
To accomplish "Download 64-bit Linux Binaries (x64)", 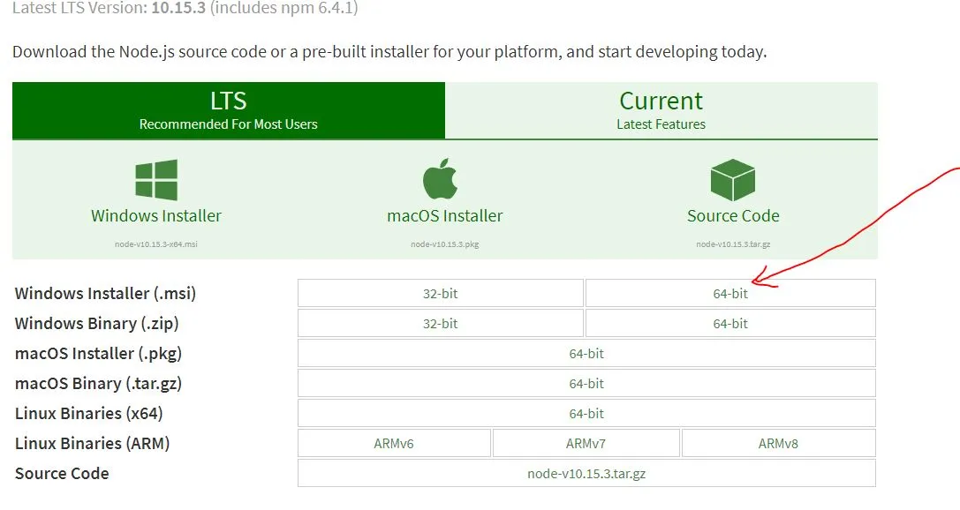I will 586,413.
